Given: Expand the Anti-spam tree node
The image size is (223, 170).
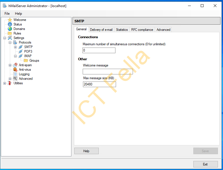Looking at the screenshot, I should (10, 65).
